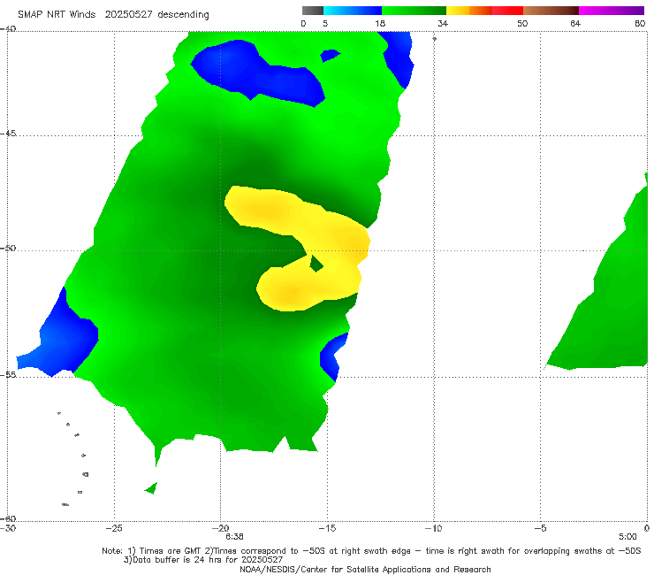Click the red segment of the color bar
Viewport: 654px width, 575px height.
click(507, 11)
